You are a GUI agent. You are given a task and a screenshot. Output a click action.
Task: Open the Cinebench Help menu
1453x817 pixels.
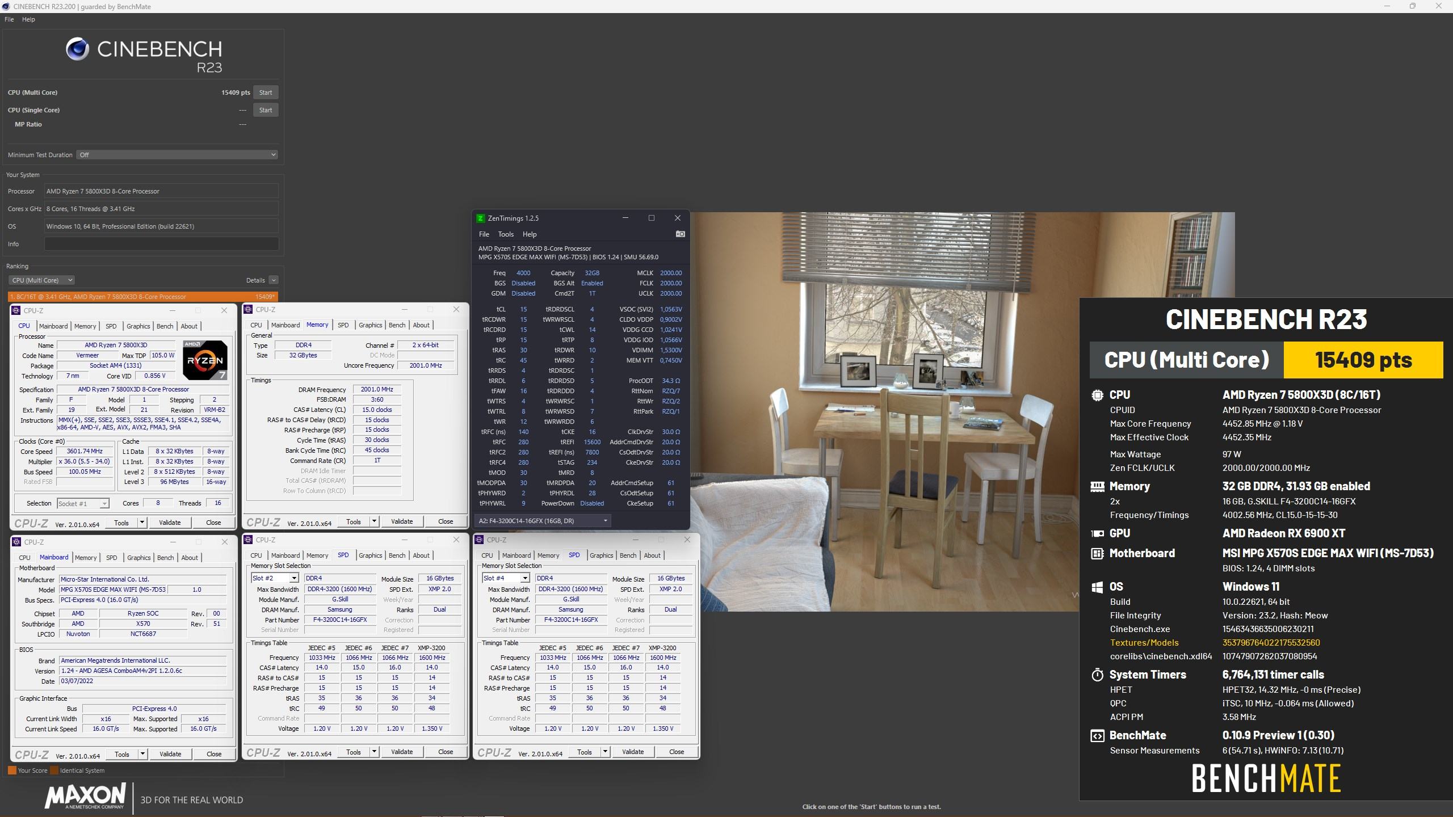[x=28, y=19]
